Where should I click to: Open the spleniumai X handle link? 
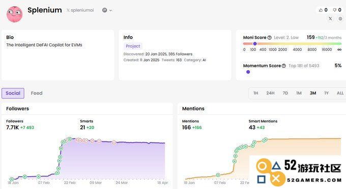[x=80, y=10]
